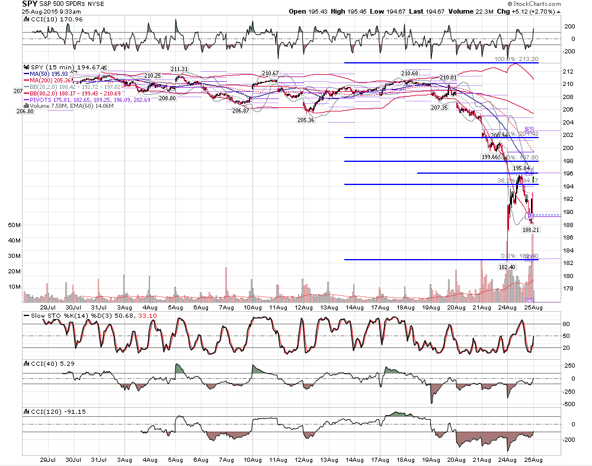Click the '100.0%: 213.20' Fibonacci level label
Image resolution: width=592 pixels, height=466 pixels.
point(517,59)
